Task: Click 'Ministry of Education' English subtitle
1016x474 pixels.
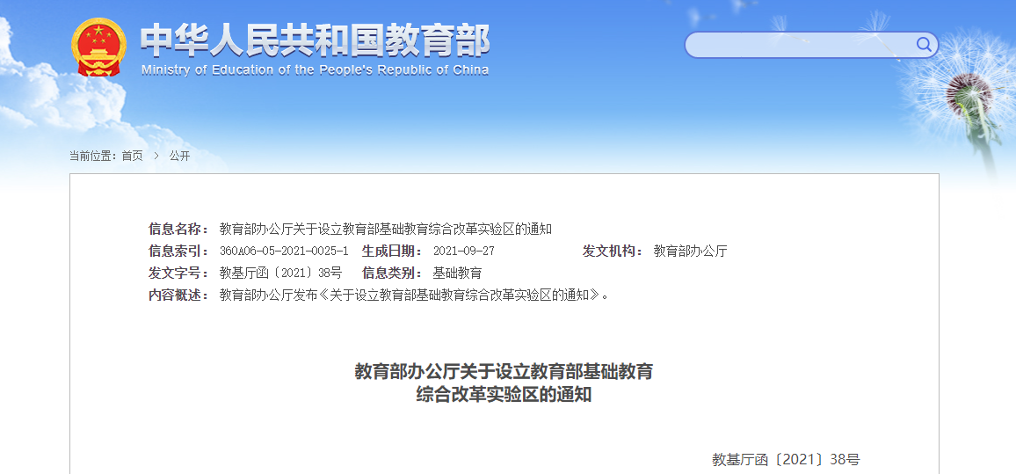Action: 315,70
